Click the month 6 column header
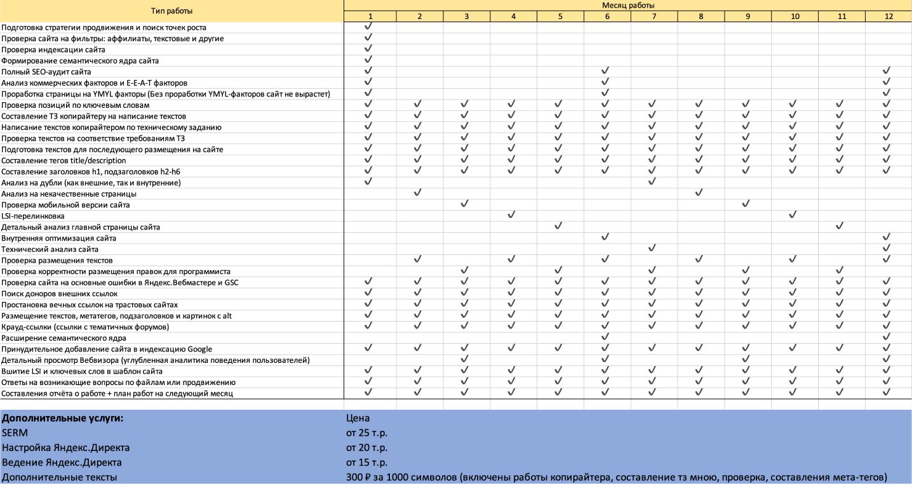This screenshot has width=912, height=484. point(607,16)
